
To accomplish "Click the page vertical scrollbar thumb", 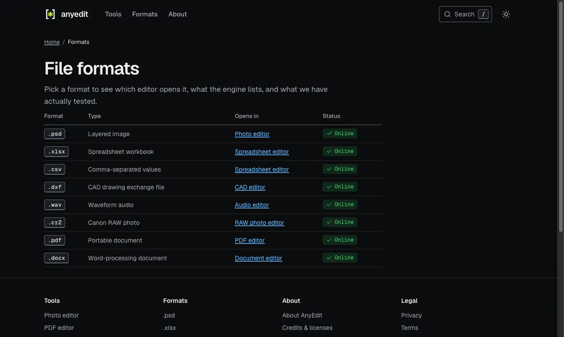I will [560, 116].
